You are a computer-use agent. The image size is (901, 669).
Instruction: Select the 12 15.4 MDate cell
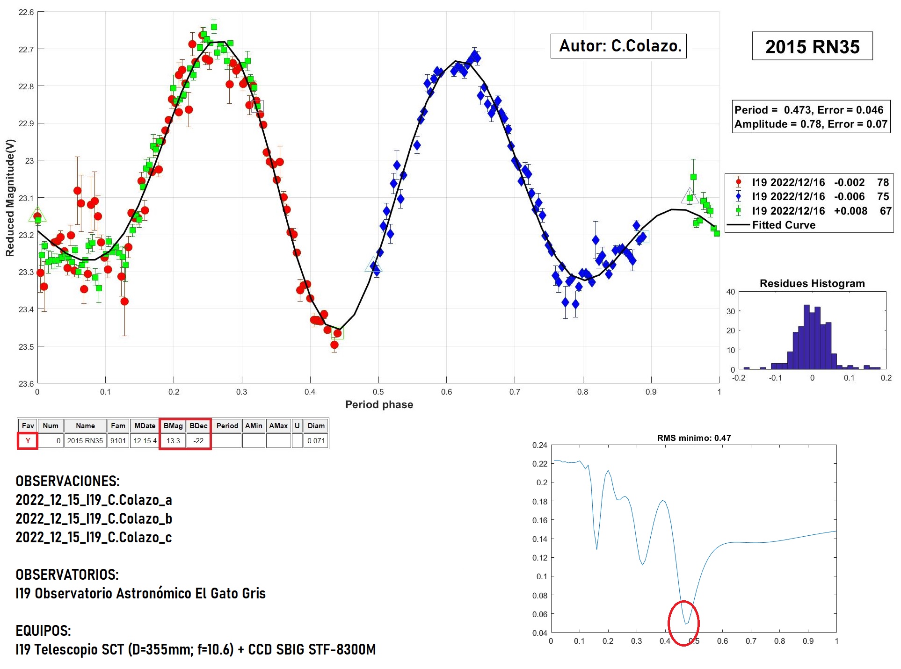(x=145, y=440)
